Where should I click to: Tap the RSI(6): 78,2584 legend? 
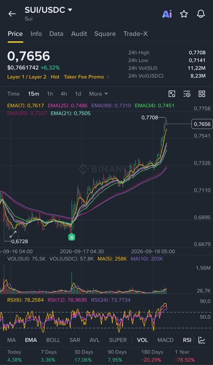point(25,300)
